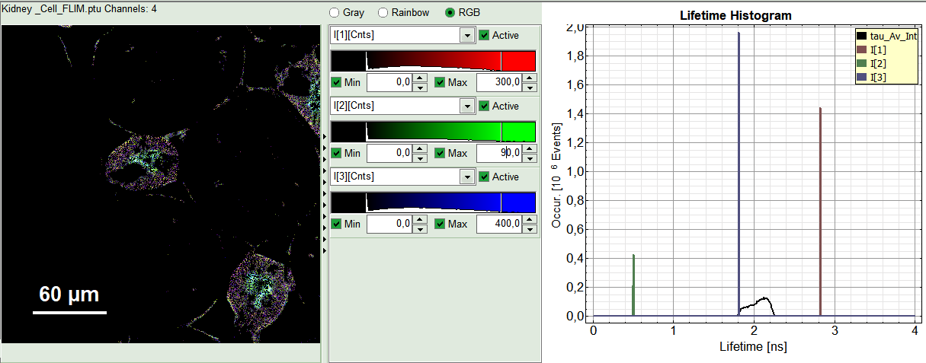Toggle the Active checkbox for I[1] channel
The height and width of the screenshot is (363, 926).
(x=485, y=35)
